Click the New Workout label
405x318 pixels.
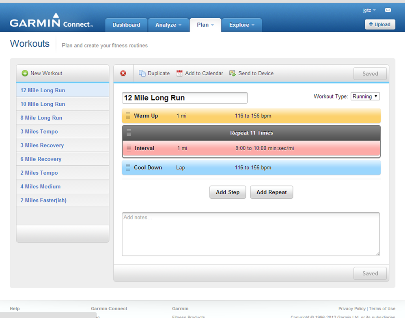46,73
